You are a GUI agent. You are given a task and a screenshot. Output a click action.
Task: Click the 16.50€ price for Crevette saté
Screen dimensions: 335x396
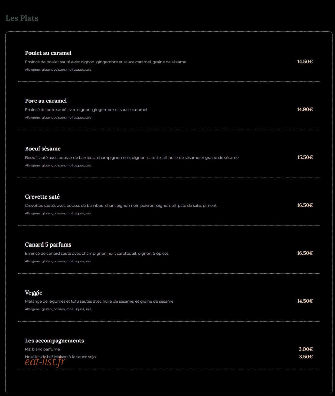coord(305,205)
